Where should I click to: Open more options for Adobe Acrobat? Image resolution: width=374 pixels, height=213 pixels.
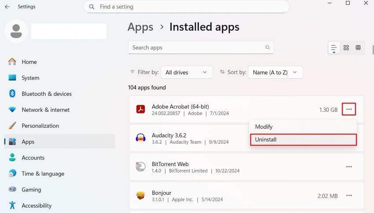click(x=349, y=109)
